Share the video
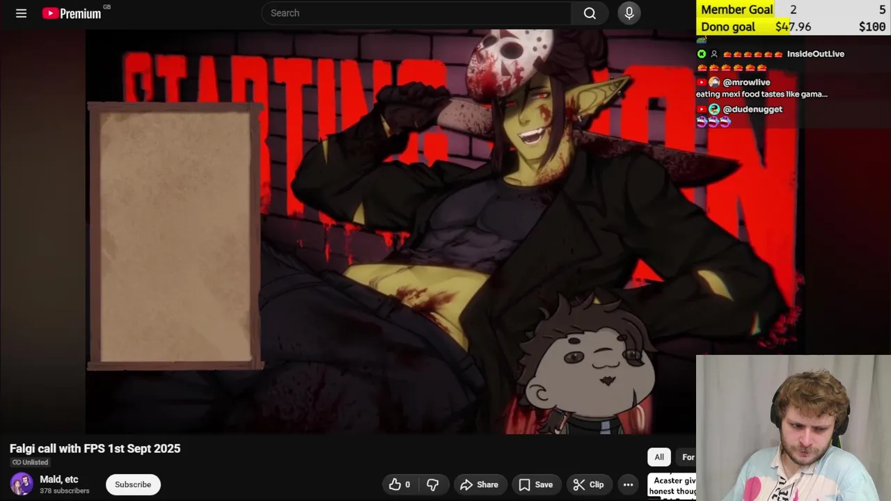 pyautogui.click(x=479, y=484)
